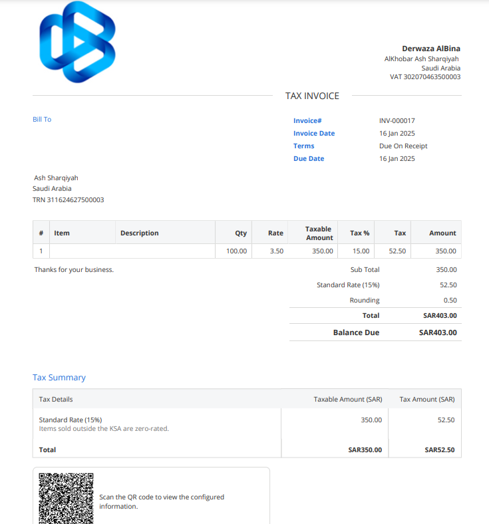
Task: Click the QR code image
Action: 66,497
